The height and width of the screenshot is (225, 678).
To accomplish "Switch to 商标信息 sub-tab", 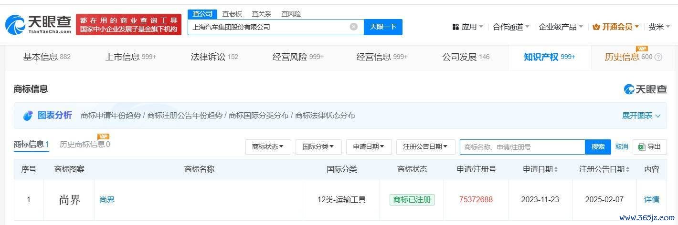I will click(x=31, y=144).
